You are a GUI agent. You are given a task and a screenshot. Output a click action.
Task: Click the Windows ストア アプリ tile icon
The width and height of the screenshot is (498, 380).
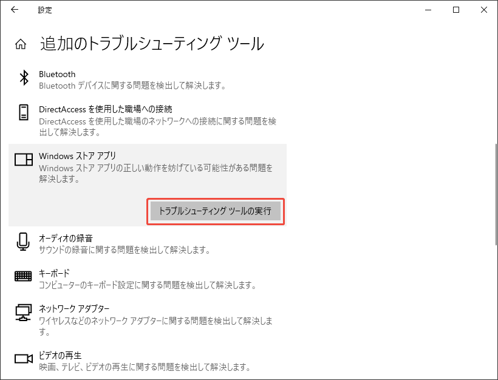24,160
